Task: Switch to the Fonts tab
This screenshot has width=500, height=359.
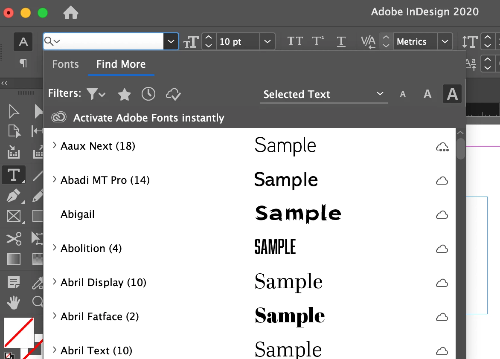Action: click(x=65, y=64)
